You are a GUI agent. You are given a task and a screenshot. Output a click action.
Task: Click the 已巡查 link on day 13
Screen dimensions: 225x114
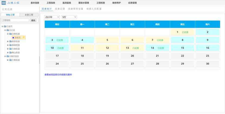pyautogui.click(x=136, y=48)
